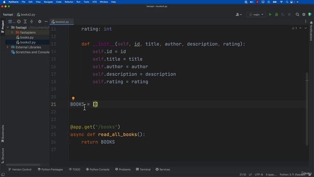Change UTF-8 file encoding in status bar
This screenshot has height=177, width=314.
[x=259, y=175]
